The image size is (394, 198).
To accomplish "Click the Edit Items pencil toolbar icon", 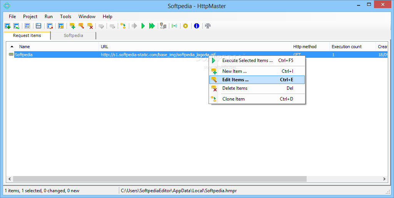I will [81, 26].
